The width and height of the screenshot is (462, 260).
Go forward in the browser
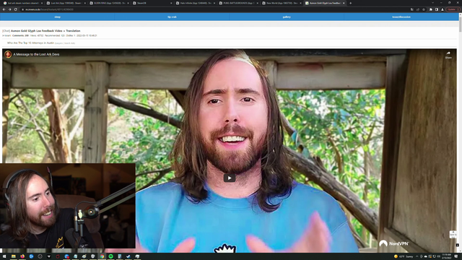[x=9, y=9]
